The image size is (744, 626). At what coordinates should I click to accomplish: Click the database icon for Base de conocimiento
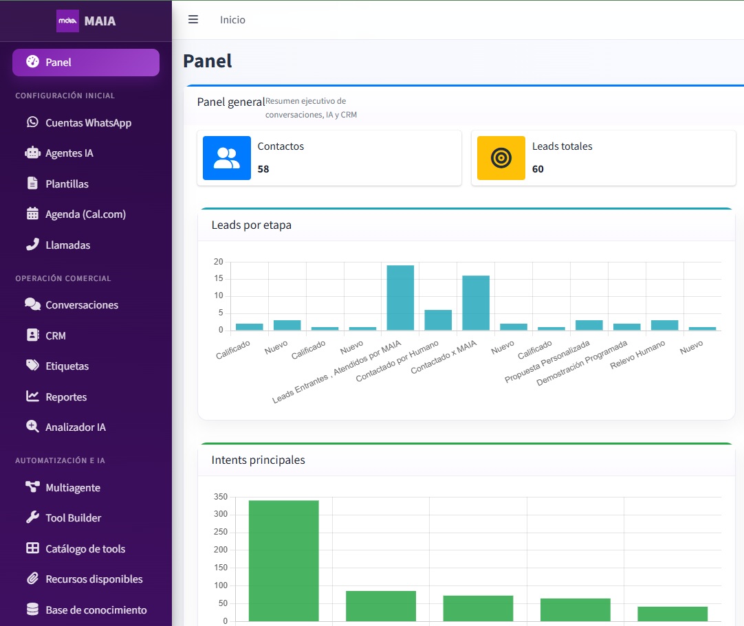pos(33,609)
